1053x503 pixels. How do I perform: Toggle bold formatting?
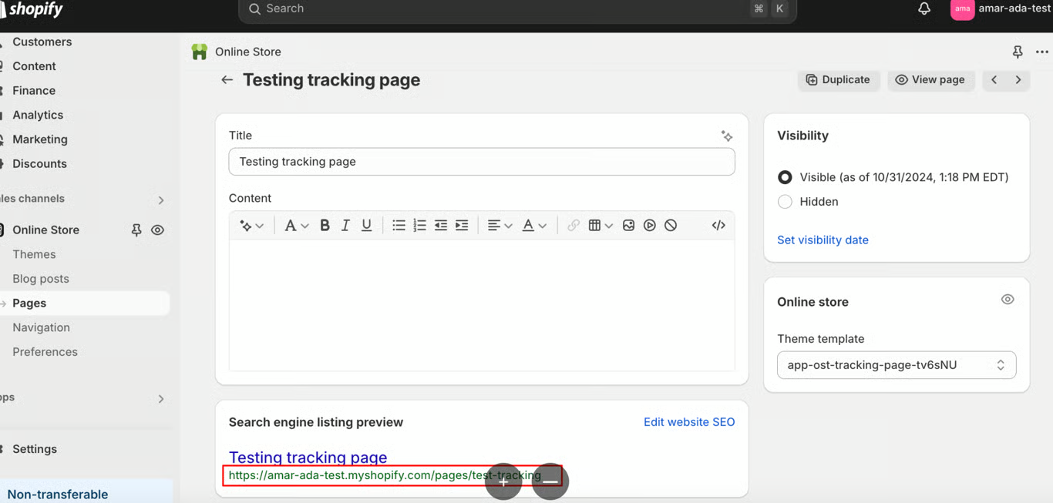pos(325,225)
